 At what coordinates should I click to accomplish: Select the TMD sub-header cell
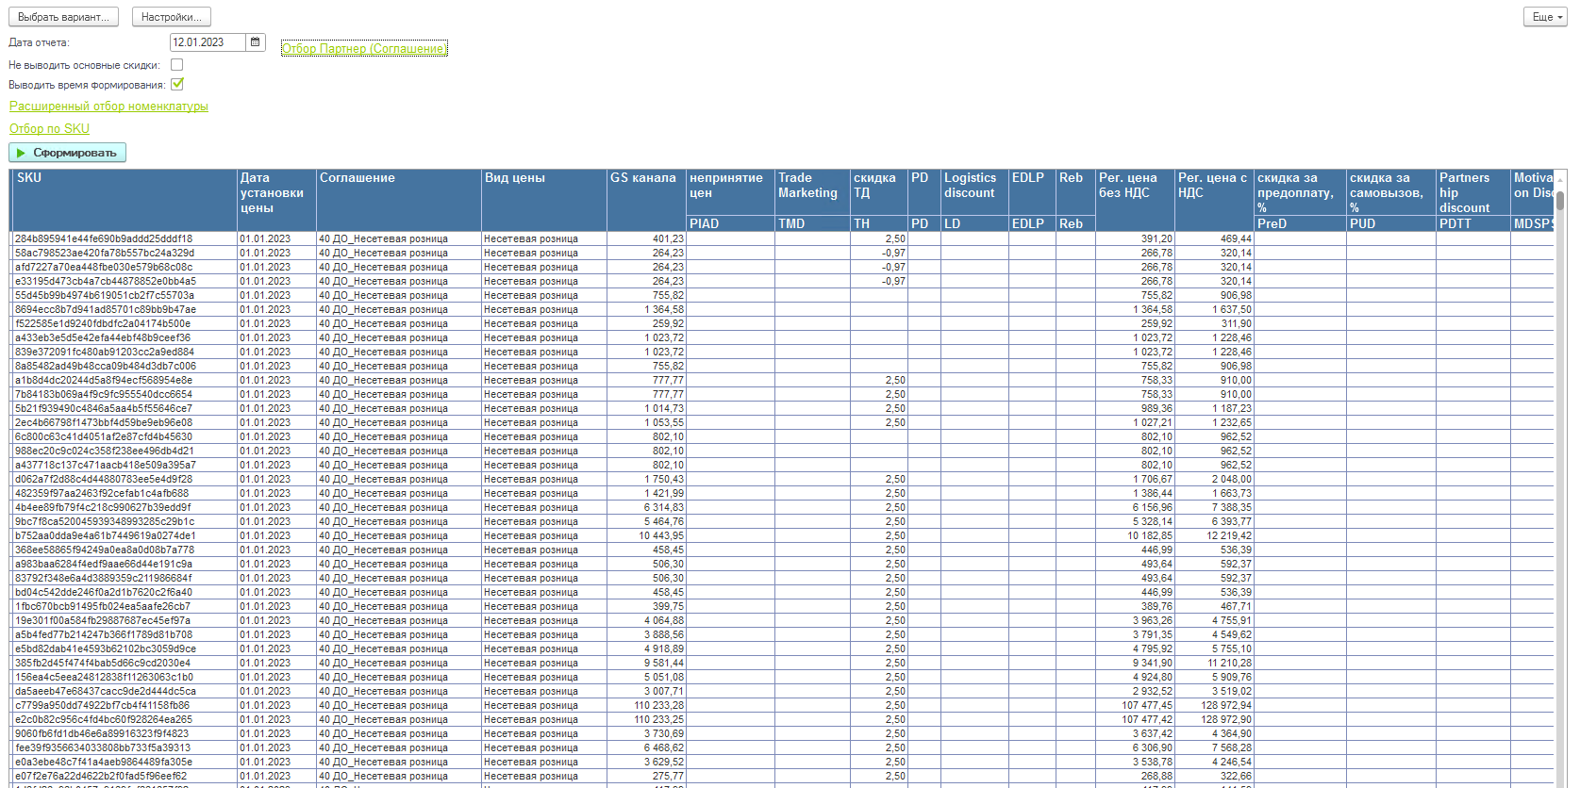tap(812, 223)
